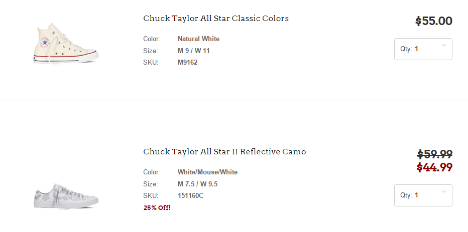This screenshot has width=468, height=232.
Task: Select the M 7.5 / W 9.5 size value
Action: 197,184
